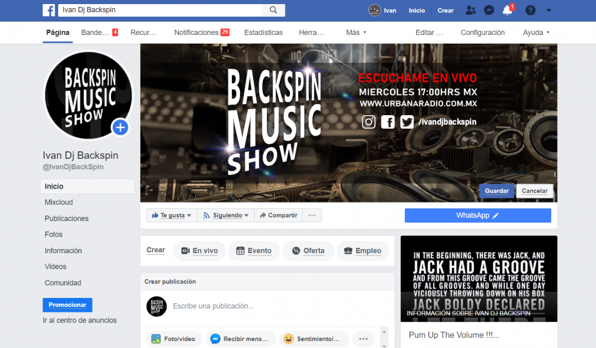This screenshot has width=596, height=348.
Task: Click the Facebook icon on cover photo
Action: point(388,122)
